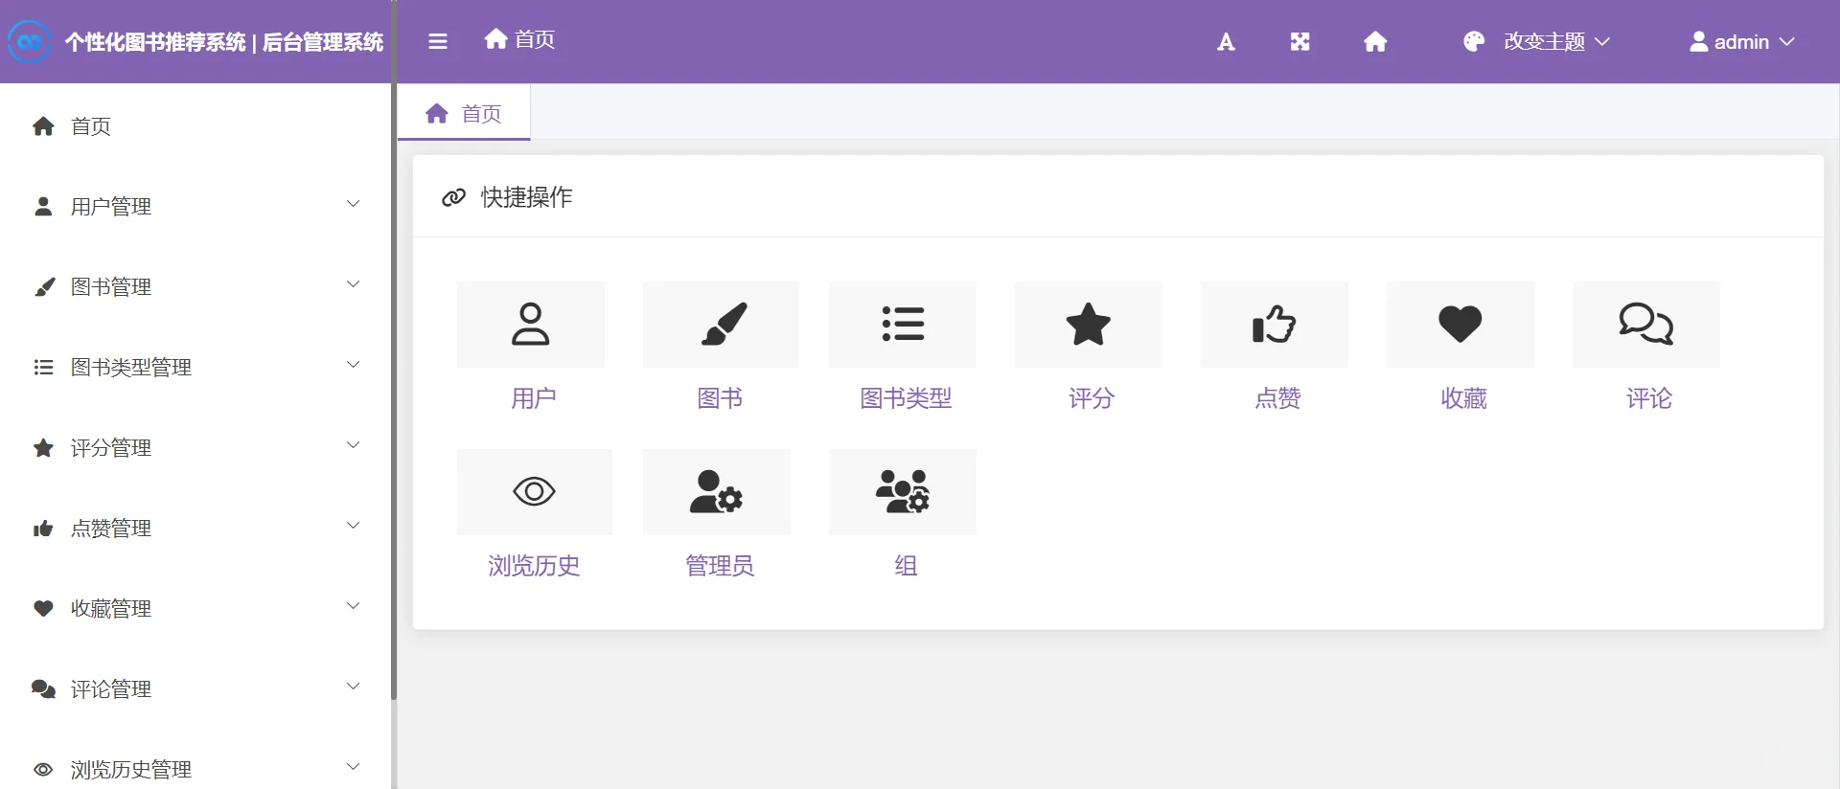Click the 点赞 quick link label
This screenshot has width=1840, height=789.
pyautogui.click(x=1277, y=398)
